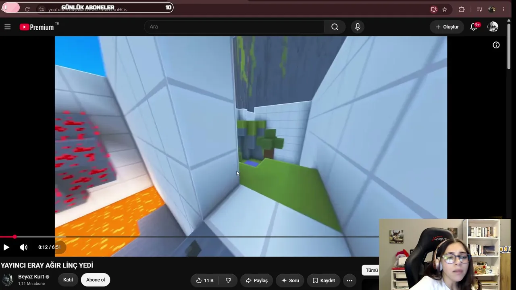Screen dimensions: 516x290
Task: Click the search magnifier button
Action: coord(335,27)
